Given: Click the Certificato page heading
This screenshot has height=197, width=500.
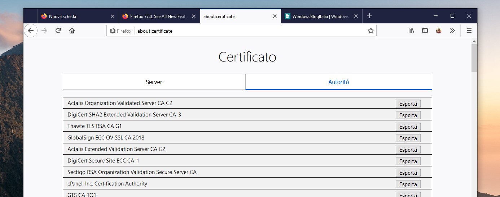Looking at the screenshot, I should (247, 57).
